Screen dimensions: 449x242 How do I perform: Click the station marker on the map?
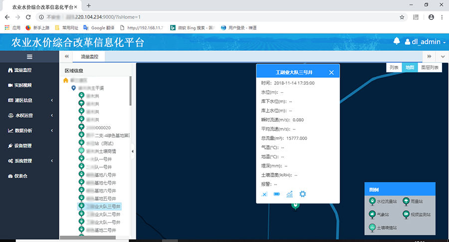pos(295,205)
